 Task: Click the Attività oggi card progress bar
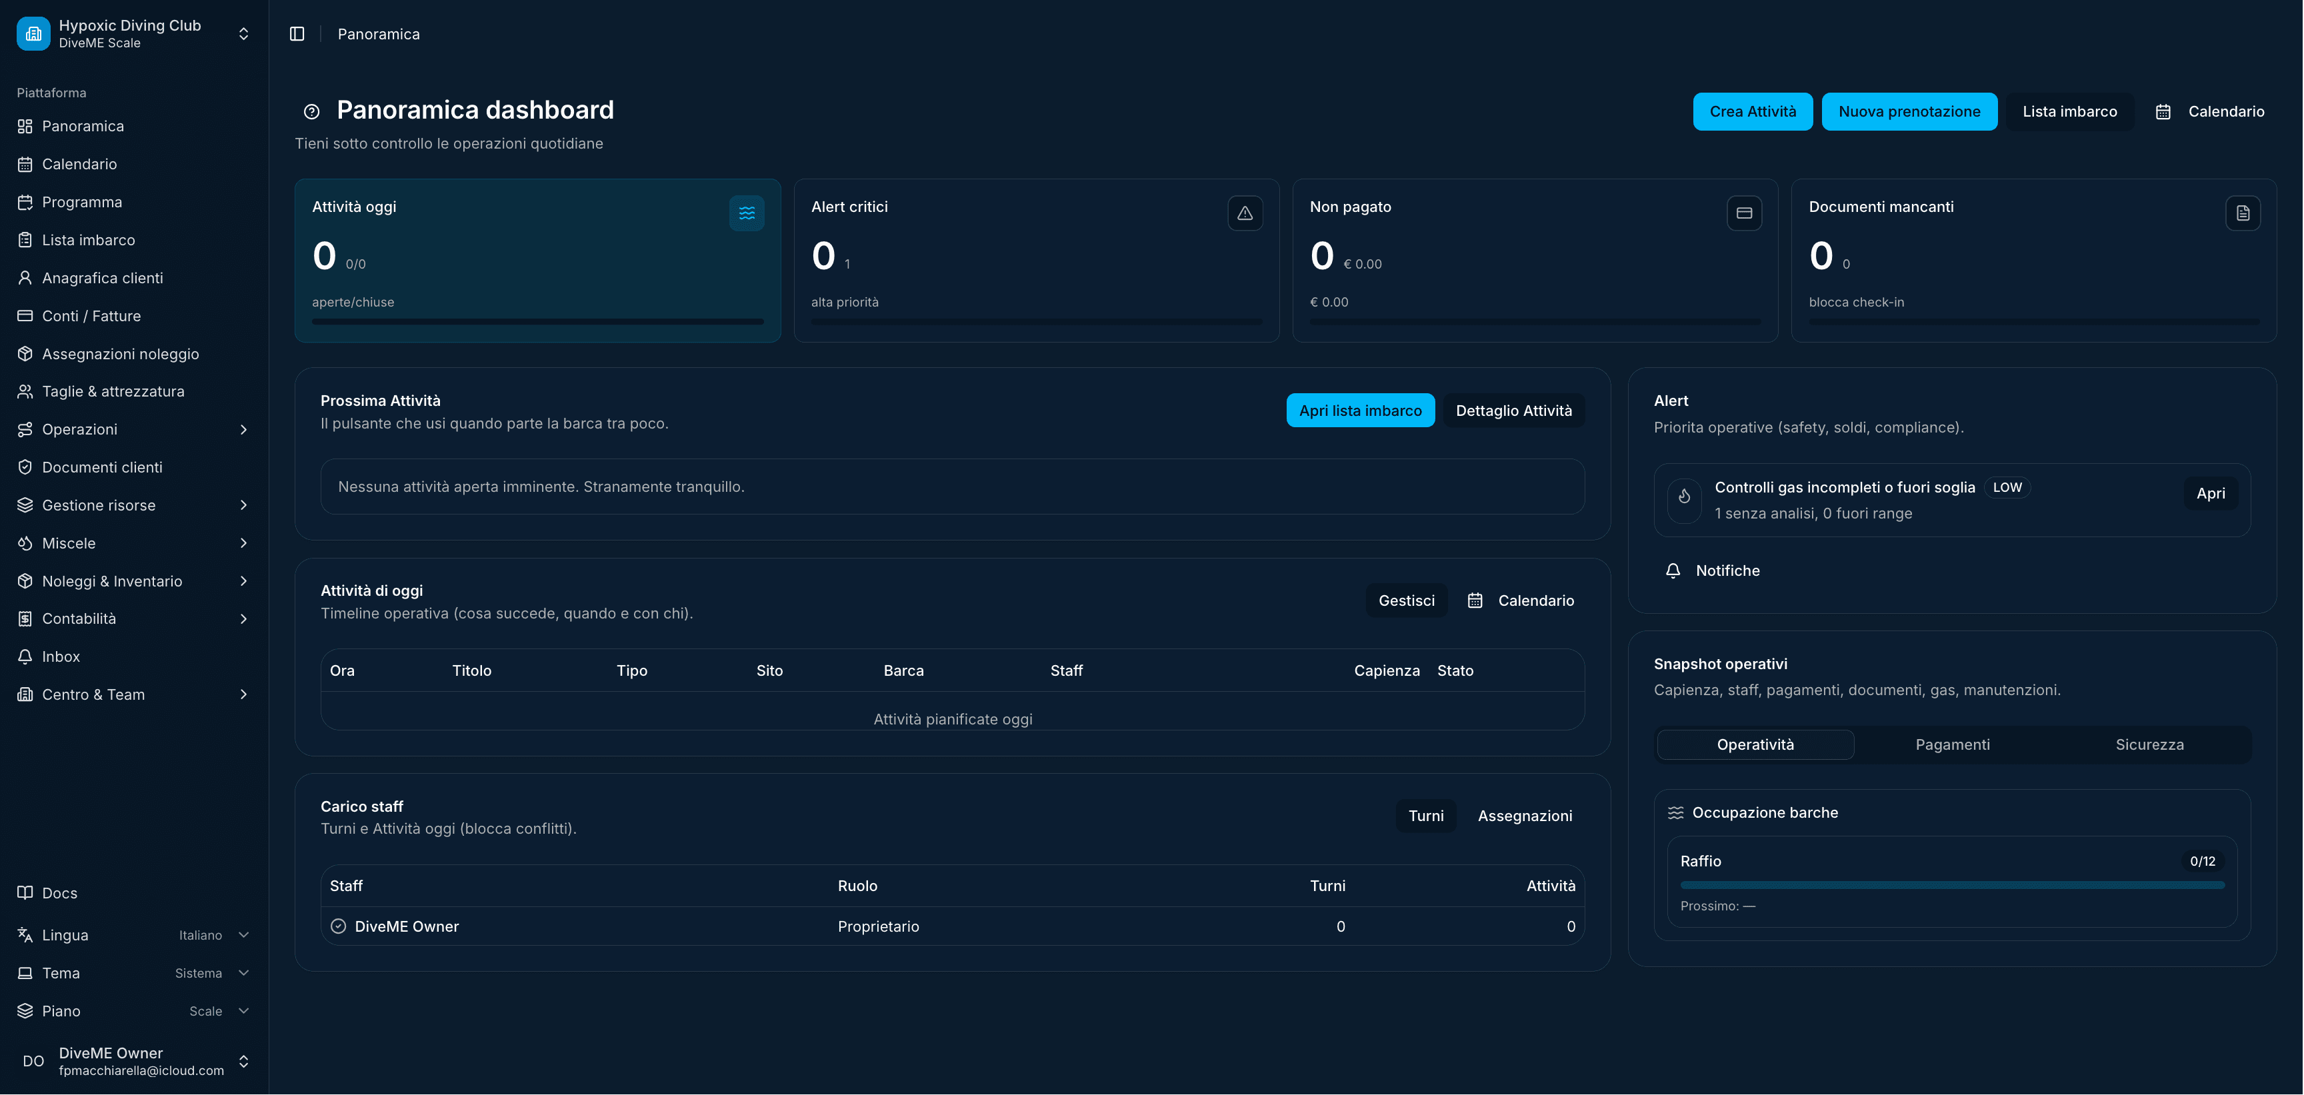click(537, 322)
